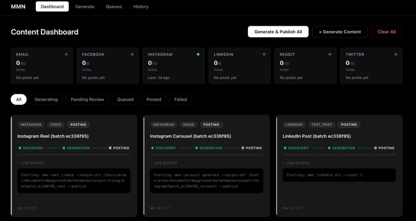Click GENERATION step in Instagram Reel card
This screenshot has width=416, height=221.
(x=76, y=148)
